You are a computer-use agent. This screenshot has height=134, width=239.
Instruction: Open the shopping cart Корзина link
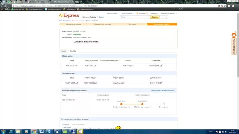click(142, 13)
